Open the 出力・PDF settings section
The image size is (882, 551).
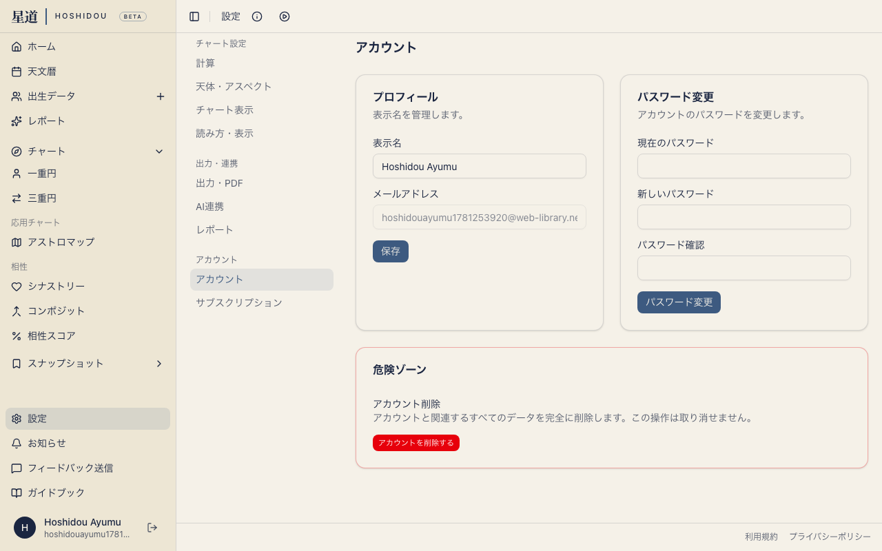(x=262, y=183)
